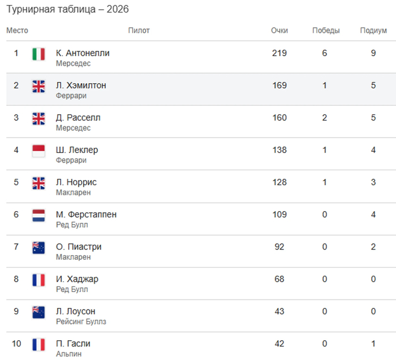This screenshot has height=360, width=396.
Task: Open the Рейсинг Буллз team link
Action: pos(81,322)
